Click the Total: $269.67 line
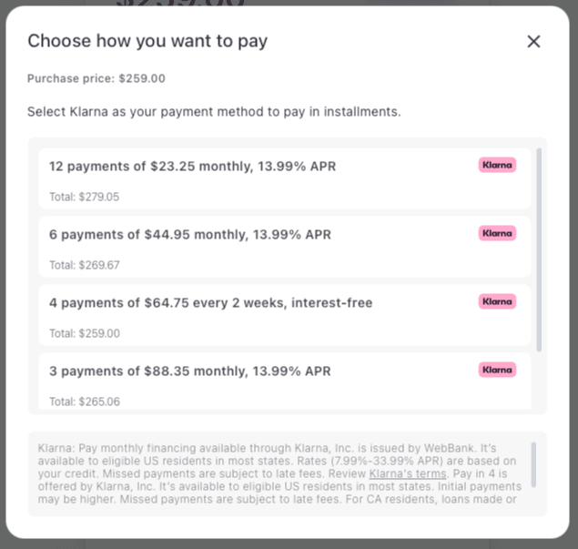Screen dimensions: 578x549 click(x=85, y=265)
